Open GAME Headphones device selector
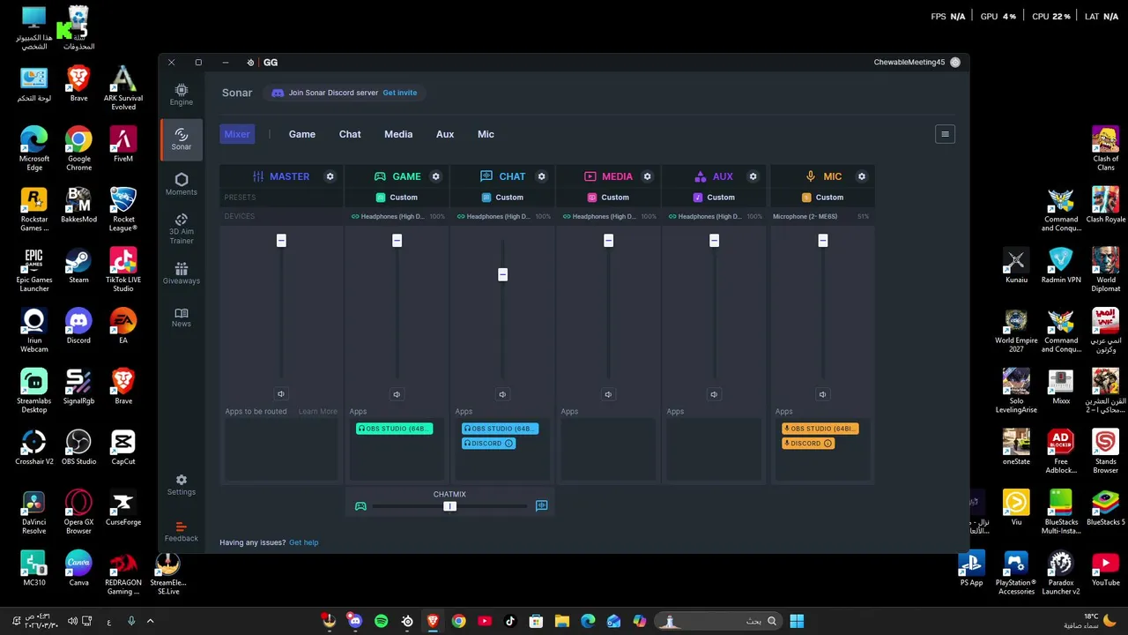Screen dimensions: 1128x635 397,216
